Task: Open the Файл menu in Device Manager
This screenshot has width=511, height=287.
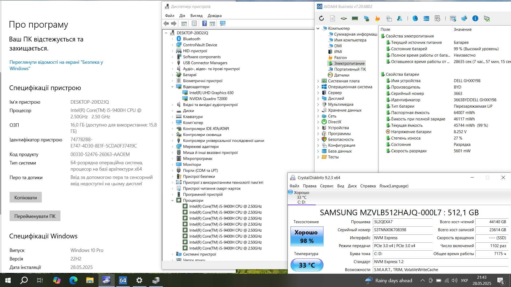Action: (x=170, y=16)
